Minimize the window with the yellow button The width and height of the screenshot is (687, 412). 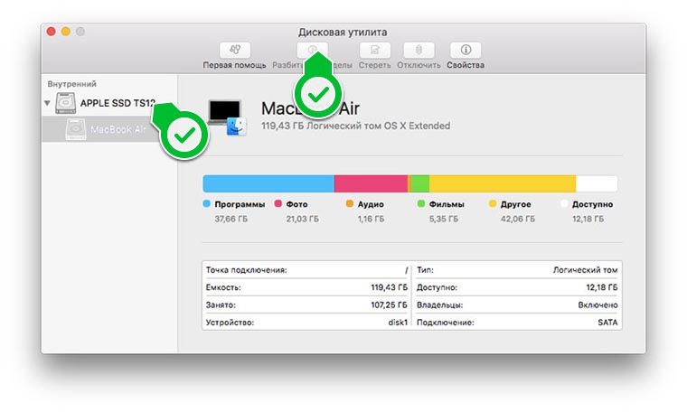point(66,32)
